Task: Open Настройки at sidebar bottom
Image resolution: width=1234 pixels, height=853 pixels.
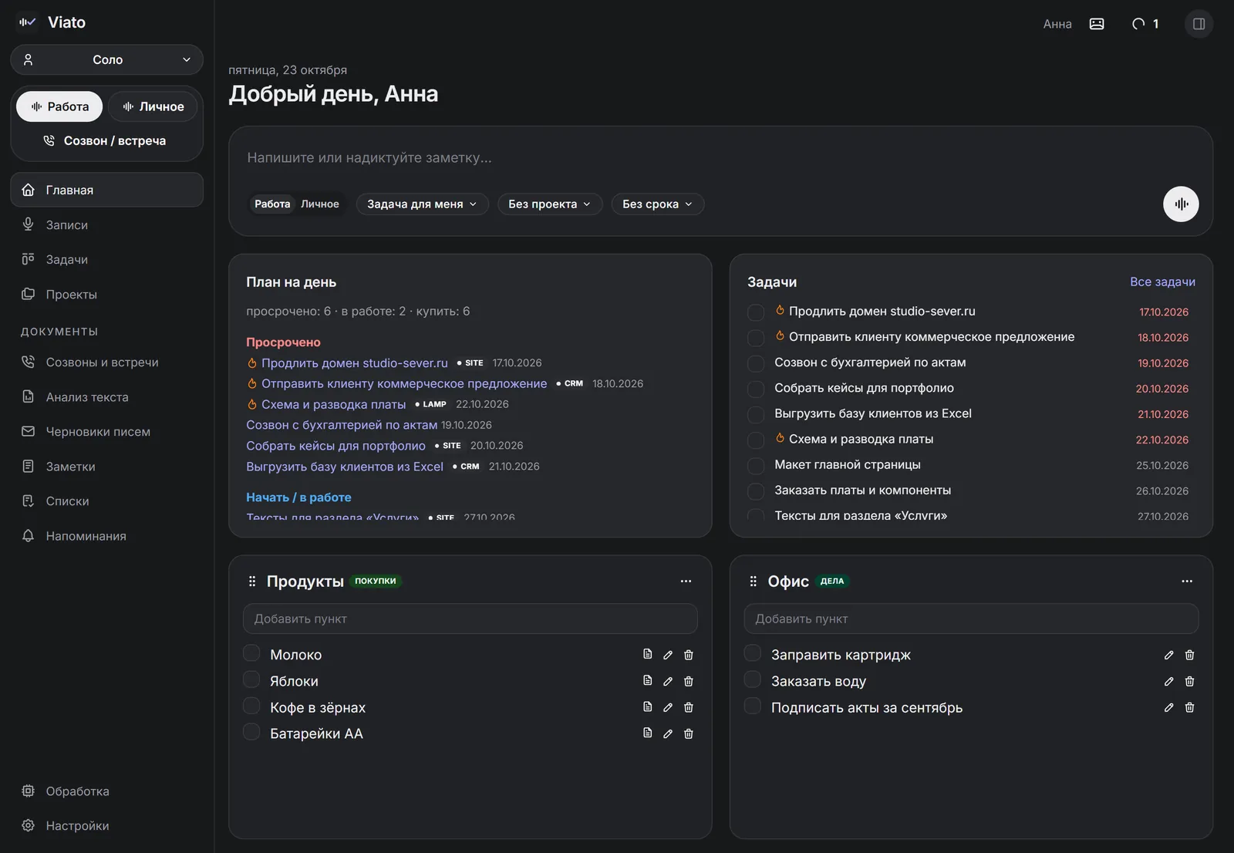Action: tap(107, 825)
